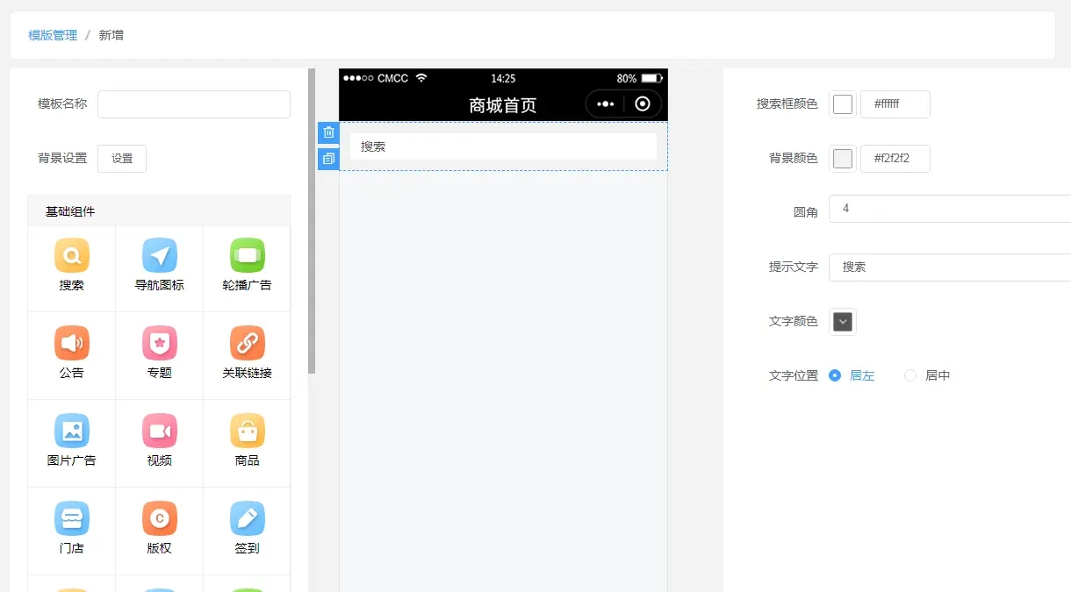Click the #f2f2f2 hex color field
This screenshot has width=1071, height=592.
click(x=895, y=159)
